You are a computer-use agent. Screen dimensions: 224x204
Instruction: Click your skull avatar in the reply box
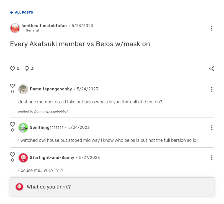point(19,187)
